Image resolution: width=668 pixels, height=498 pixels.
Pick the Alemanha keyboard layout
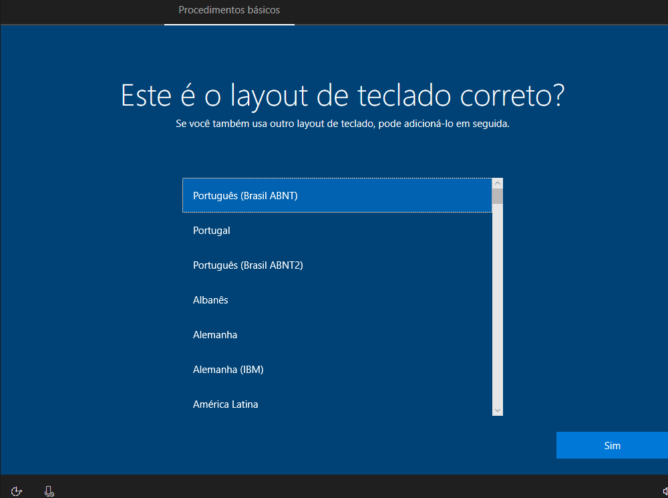pyautogui.click(x=337, y=335)
